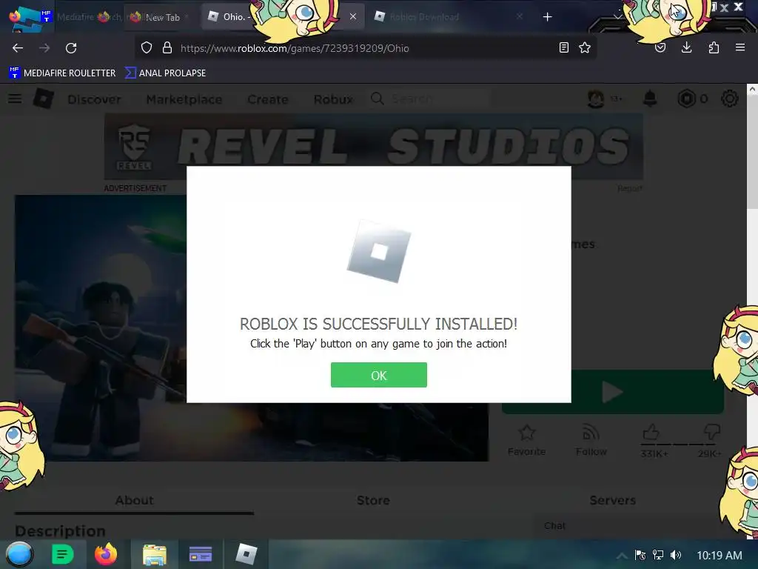Click the Roblox search field
The image size is (758, 569).
tap(430, 99)
